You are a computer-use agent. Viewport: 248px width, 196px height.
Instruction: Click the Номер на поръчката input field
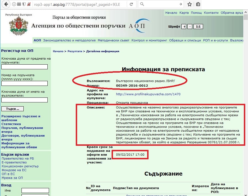pos(25,83)
